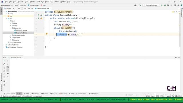
Task: Open run configuration wrench in Run panel
Action: pos(4,64)
